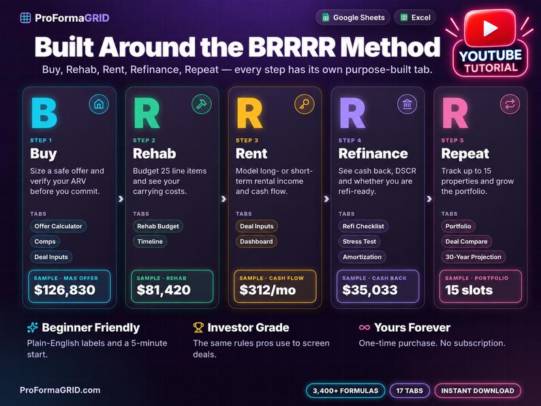Click the Sample Cash Flow $312/mo box

(x=275, y=286)
